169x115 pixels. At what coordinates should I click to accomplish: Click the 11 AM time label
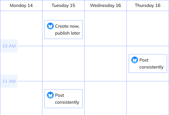[x=9, y=81]
